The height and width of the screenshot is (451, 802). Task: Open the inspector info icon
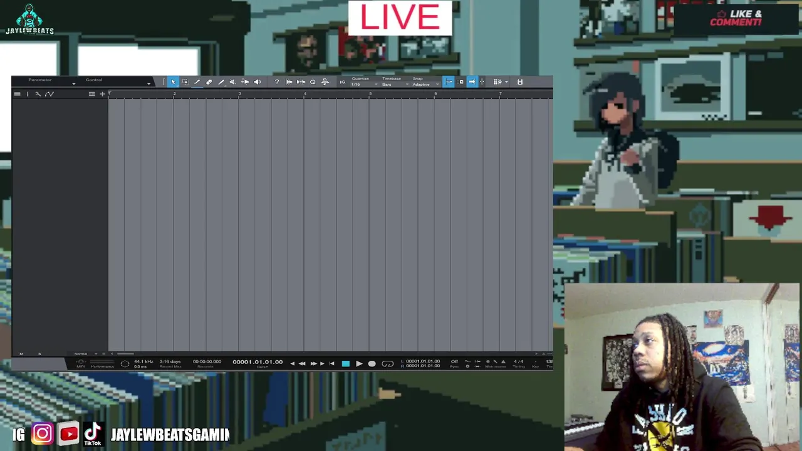28,94
